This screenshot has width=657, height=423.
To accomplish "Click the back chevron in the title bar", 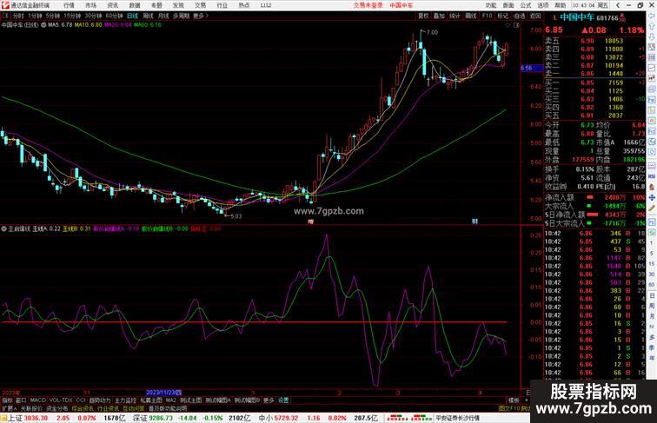I will click(618, 5).
